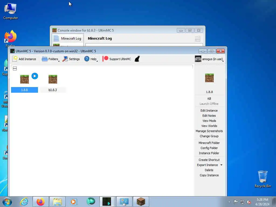Click the green sphere taskbar icon
The image size is (276, 207).
coord(91,202)
